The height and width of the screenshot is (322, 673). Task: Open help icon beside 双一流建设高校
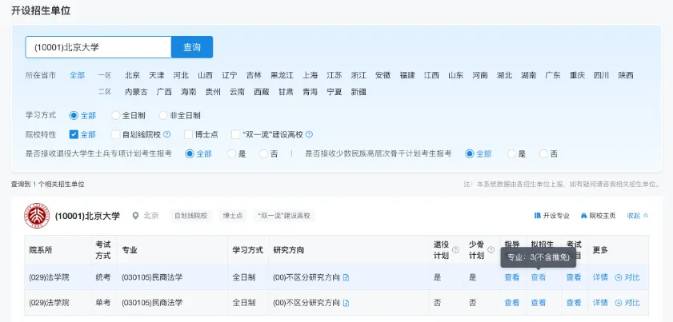[309, 134]
